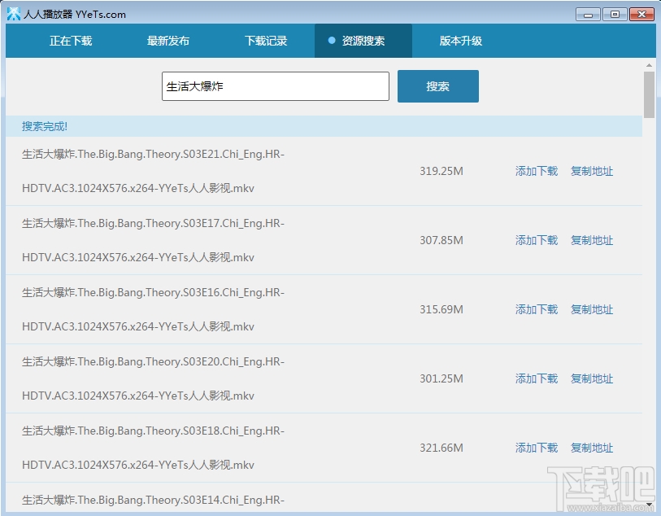Click the 301.25M file size

[441, 379]
